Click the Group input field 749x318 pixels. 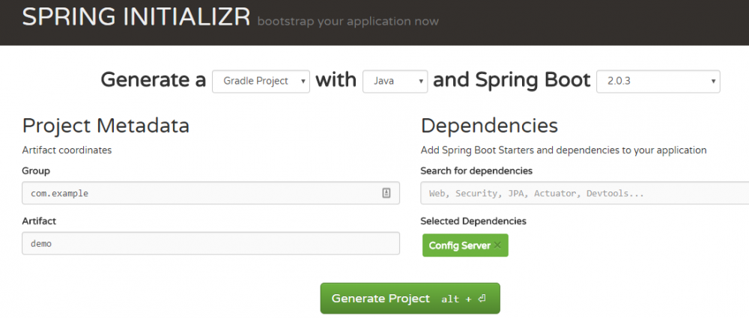[x=210, y=193]
